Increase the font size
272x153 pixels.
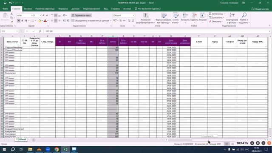[43, 15]
